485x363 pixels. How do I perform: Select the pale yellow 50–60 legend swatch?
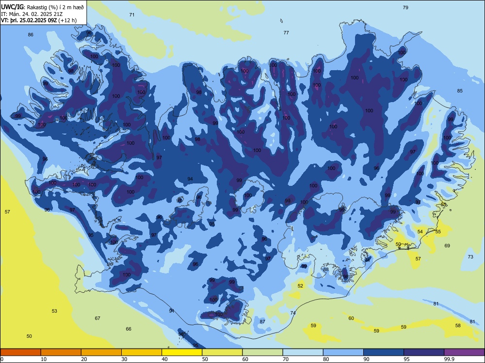[222, 352]
